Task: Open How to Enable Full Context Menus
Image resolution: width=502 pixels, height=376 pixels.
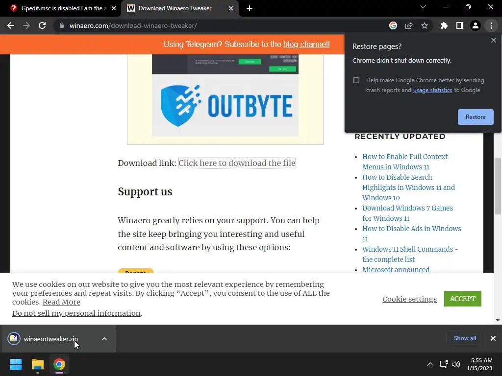Action: point(404,162)
